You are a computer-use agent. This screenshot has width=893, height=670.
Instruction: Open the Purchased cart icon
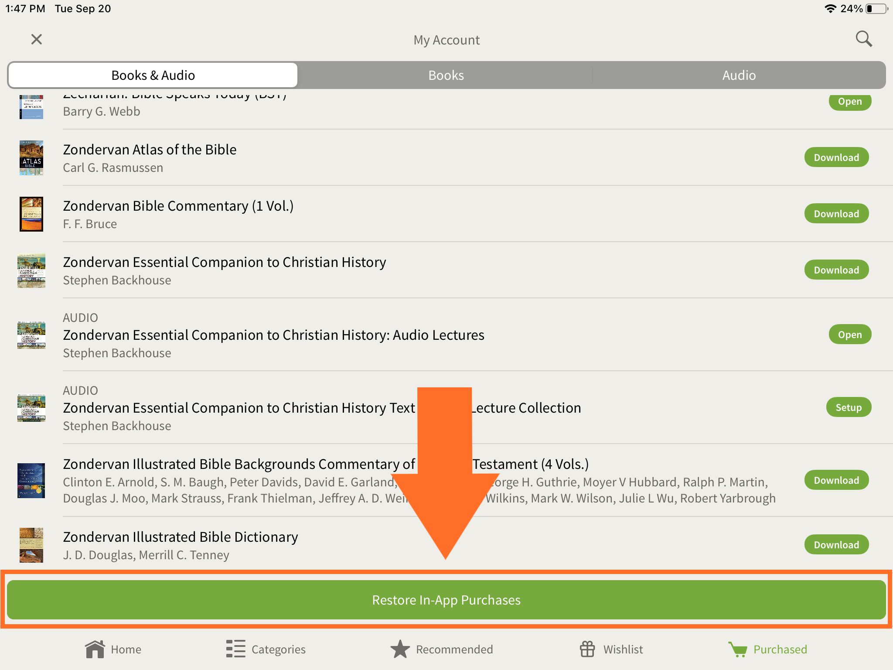click(738, 649)
